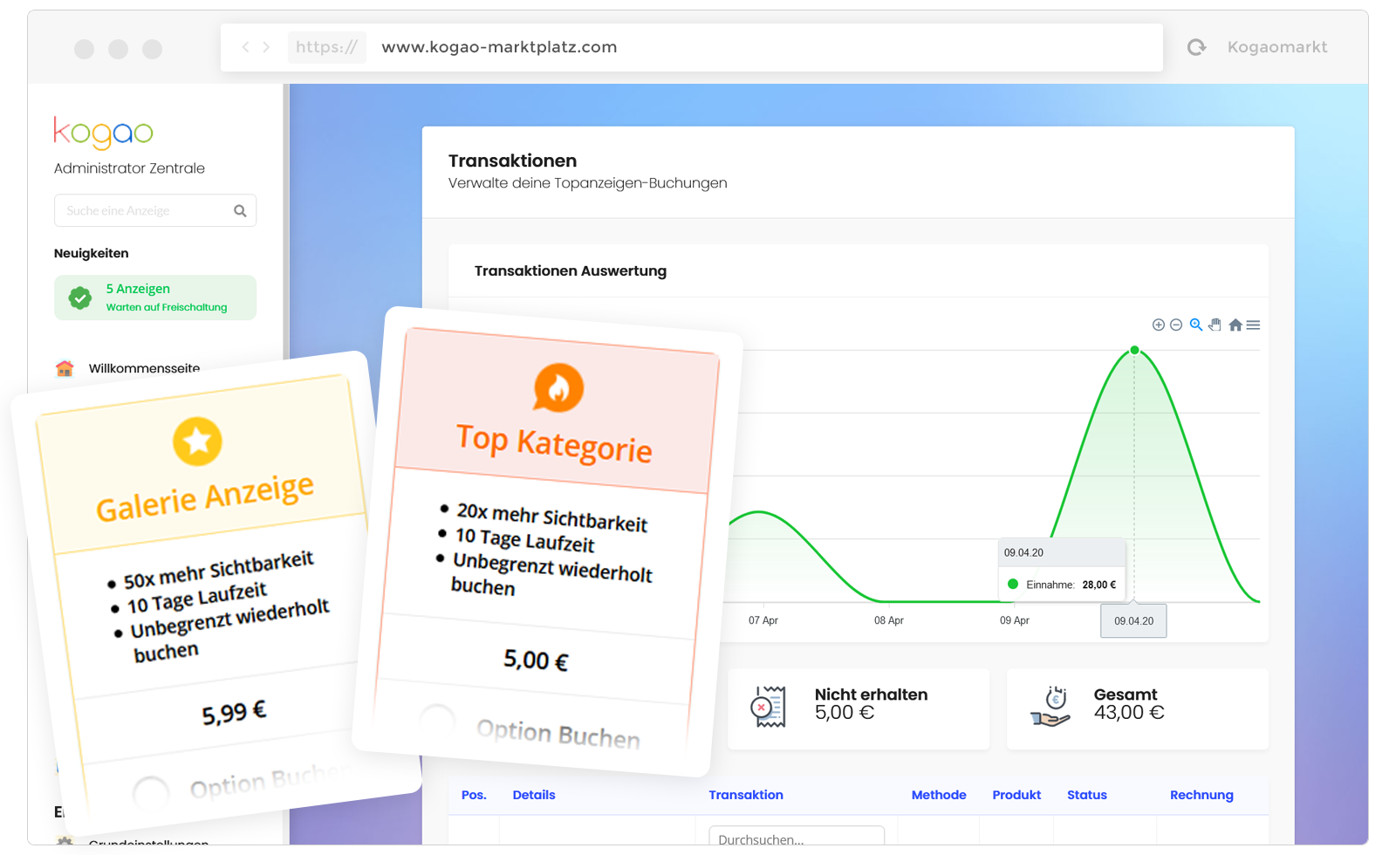Click the green verified check badge
1396x855 pixels.
(x=80, y=298)
